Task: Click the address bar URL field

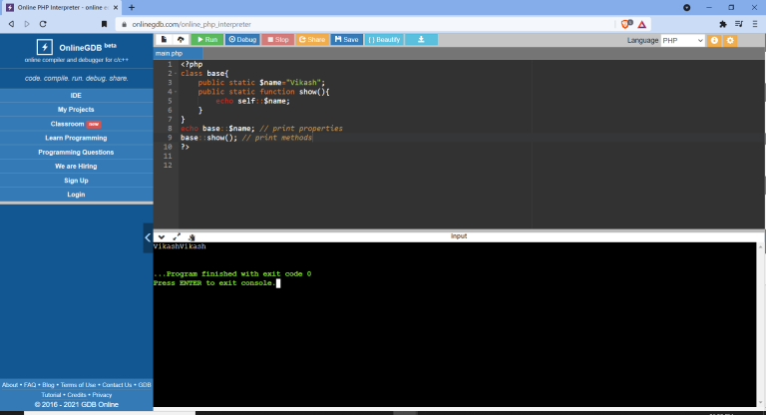Action: (366, 24)
